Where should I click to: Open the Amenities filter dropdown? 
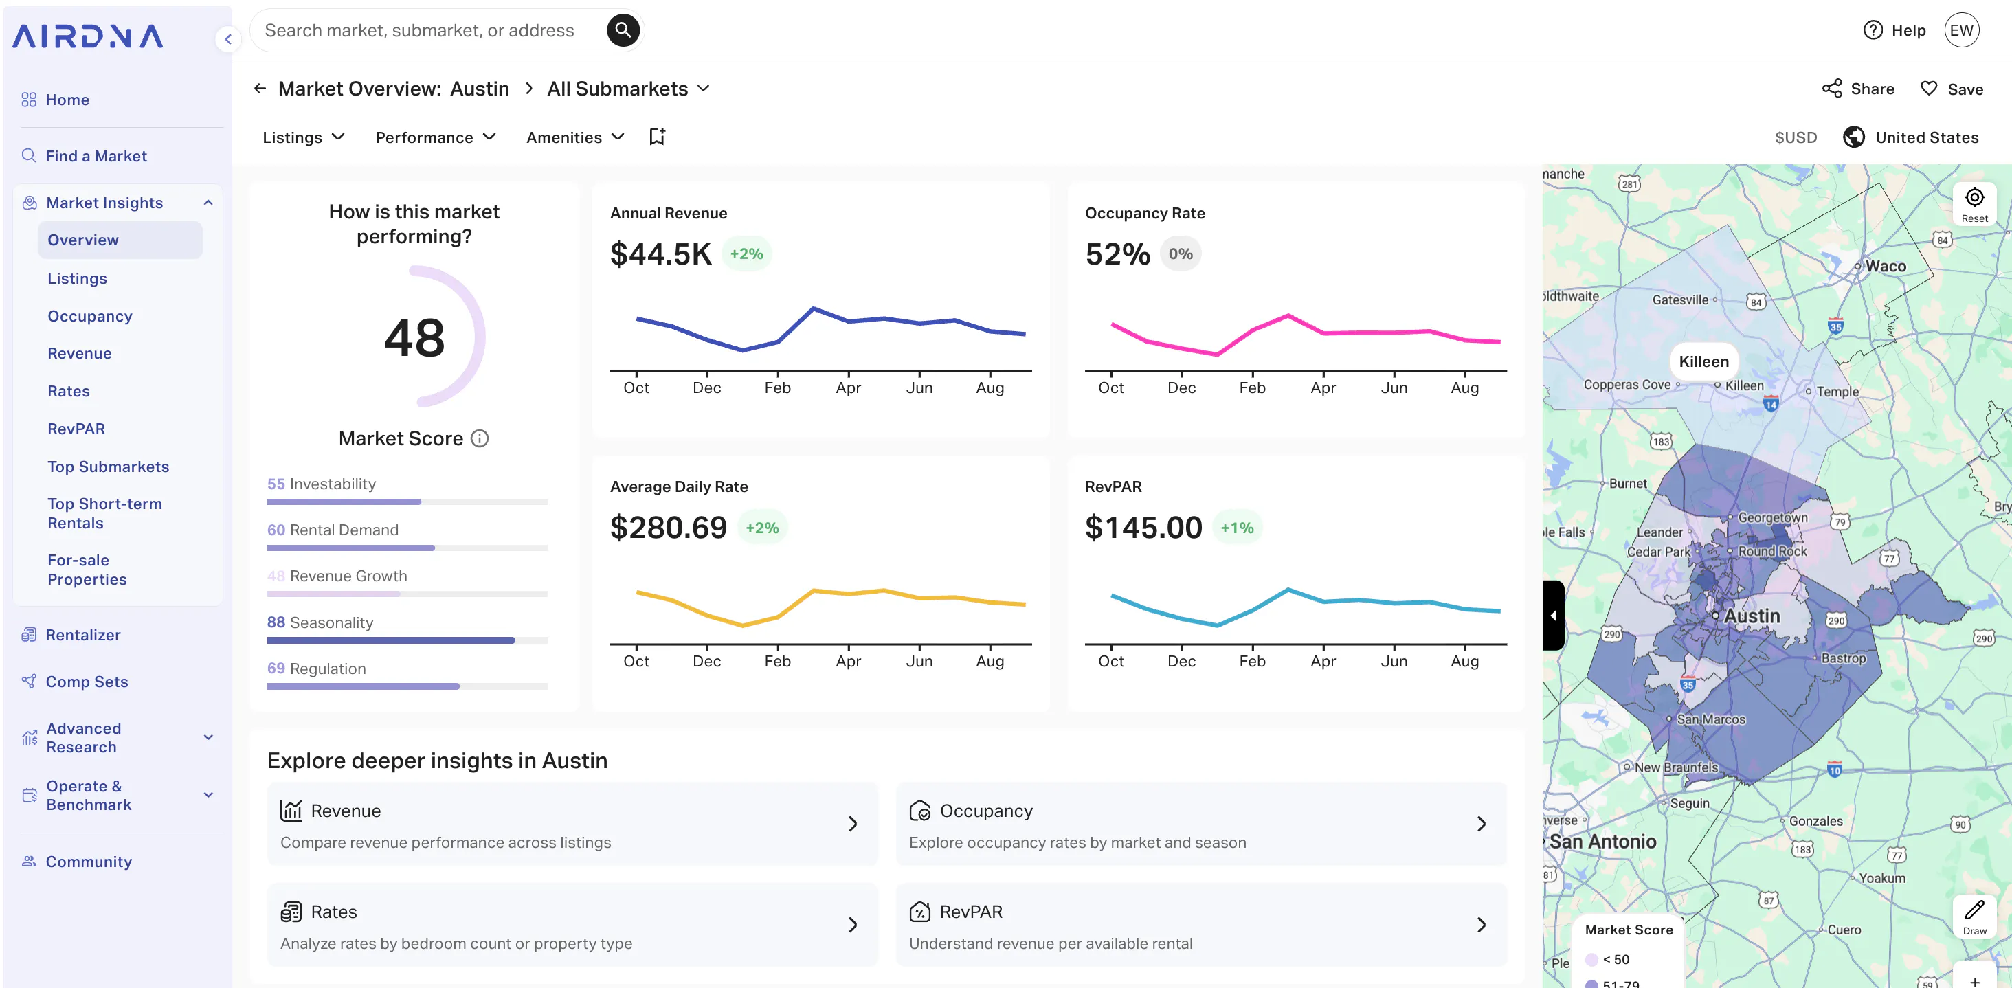pos(575,137)
